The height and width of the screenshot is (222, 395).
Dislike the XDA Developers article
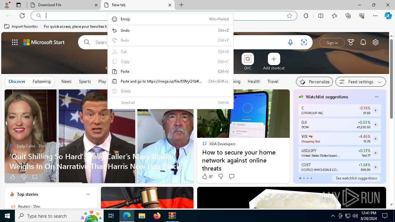tap(221, 176)
